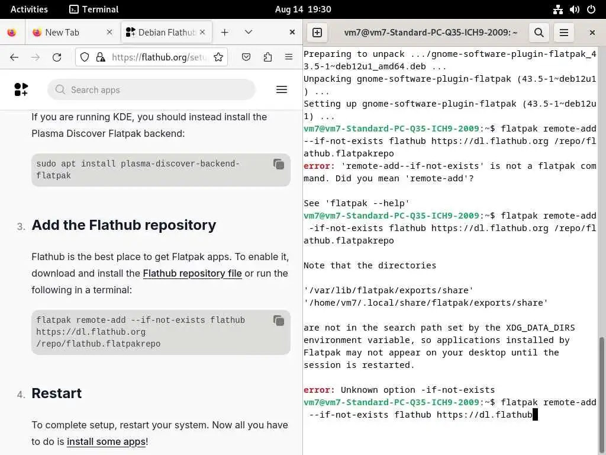Open the Flathub site hamburger menu
Viewport: 606px width, 455px height.
[x=282, y=89]
